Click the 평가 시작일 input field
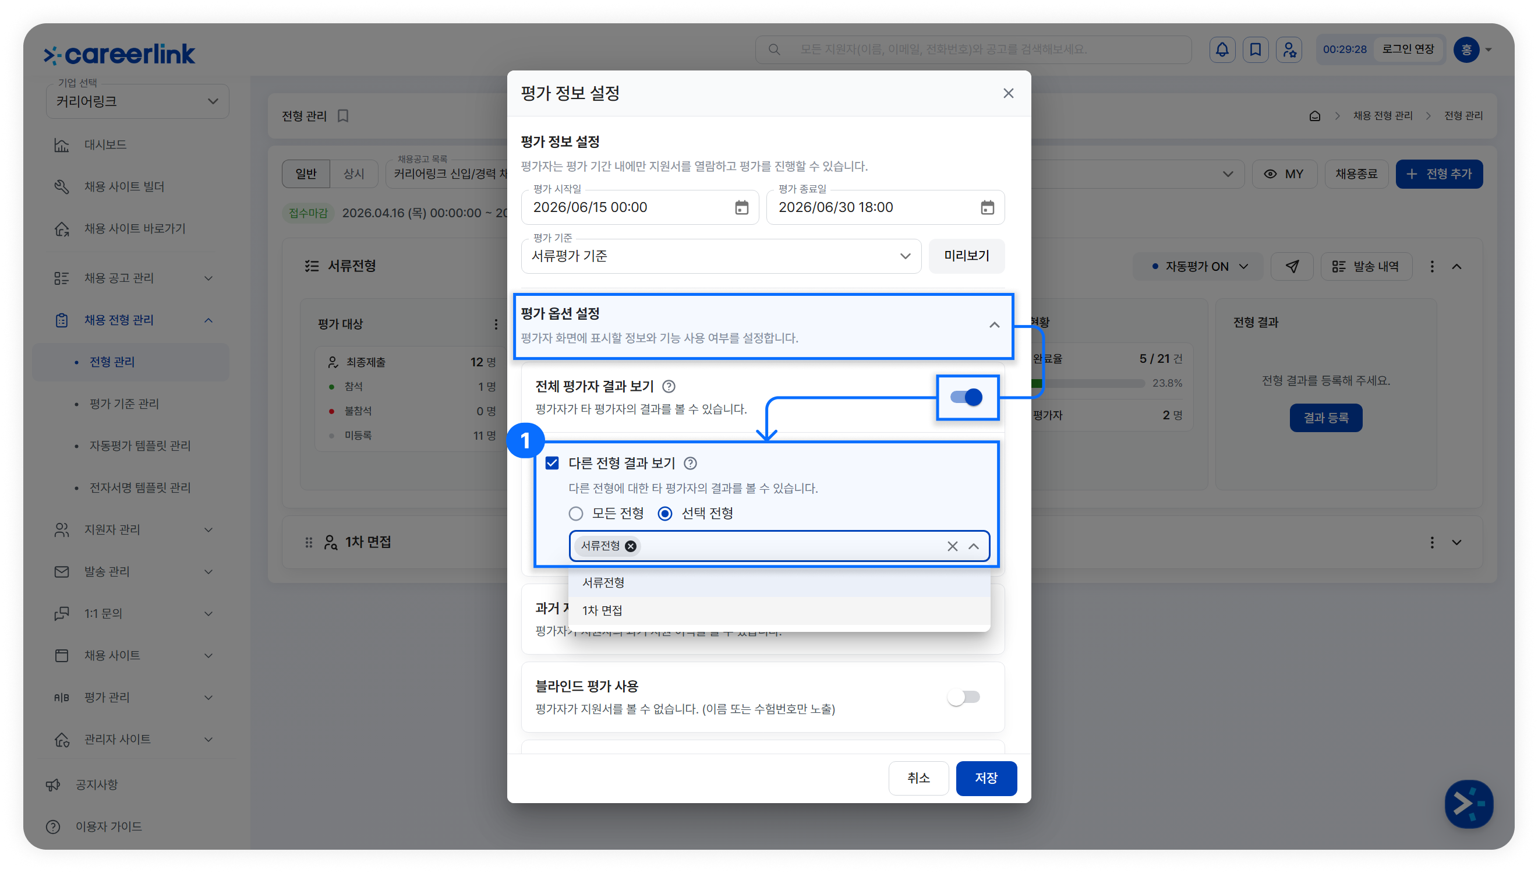 [639, 207]
